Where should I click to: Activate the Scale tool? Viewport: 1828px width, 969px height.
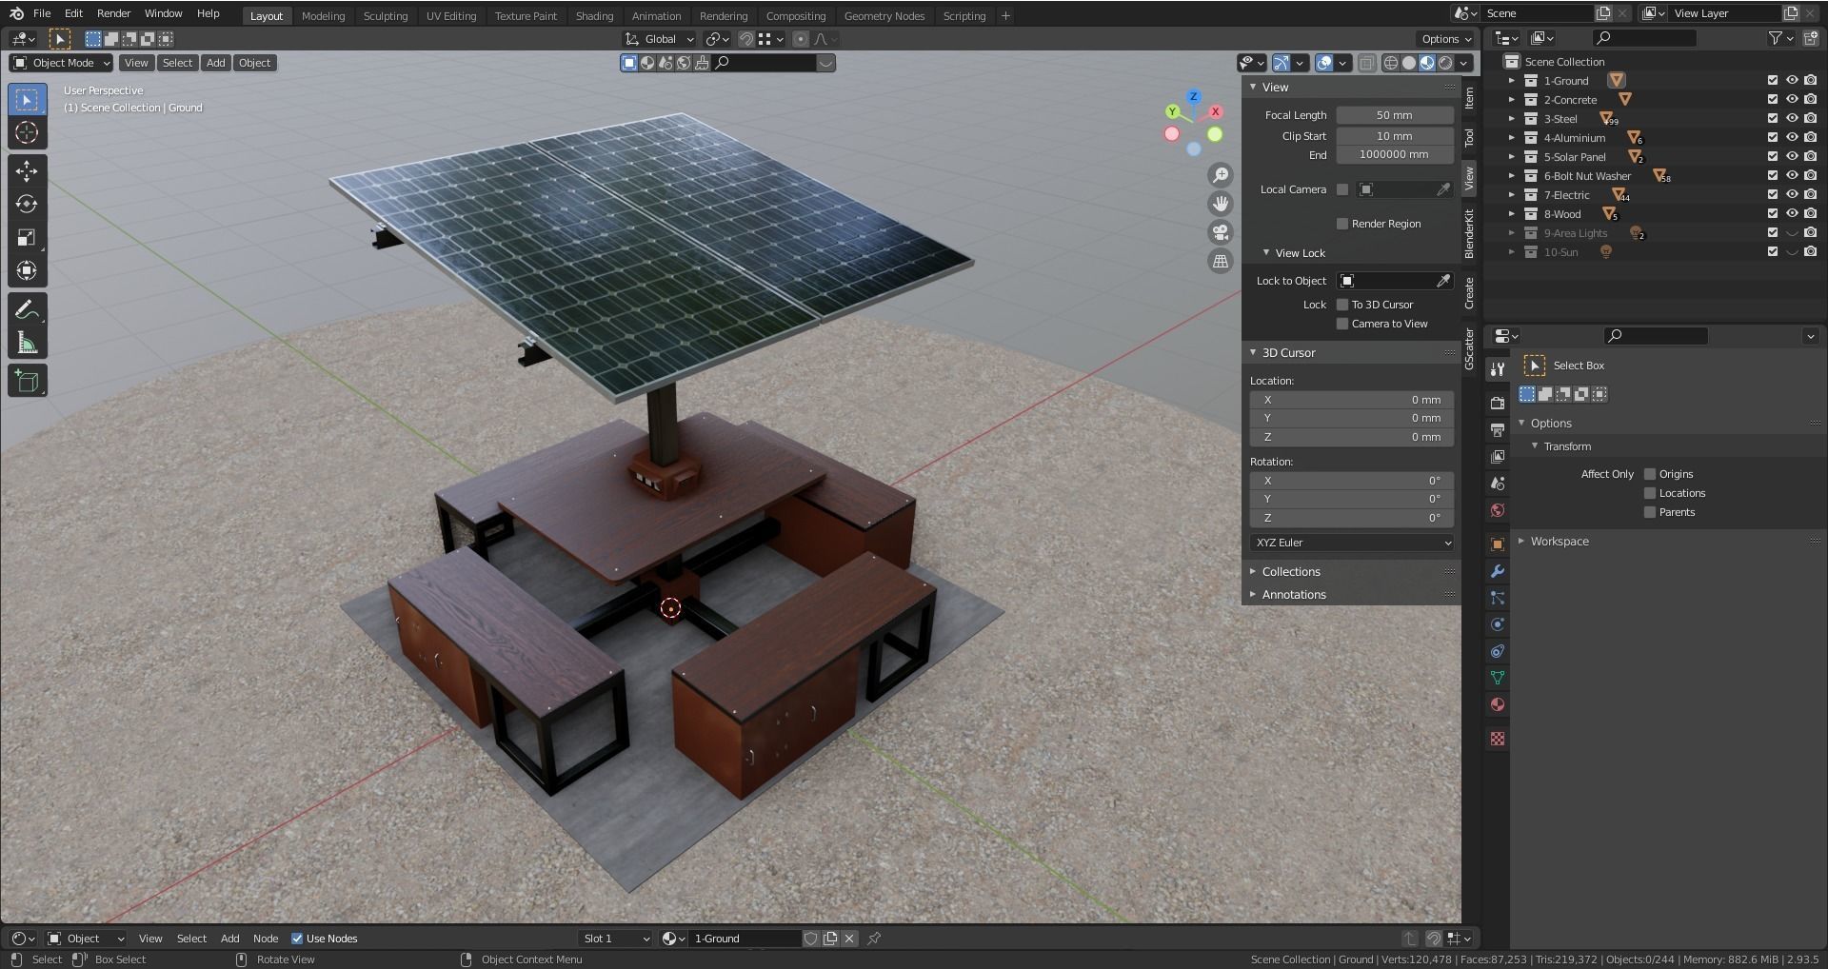27,238
